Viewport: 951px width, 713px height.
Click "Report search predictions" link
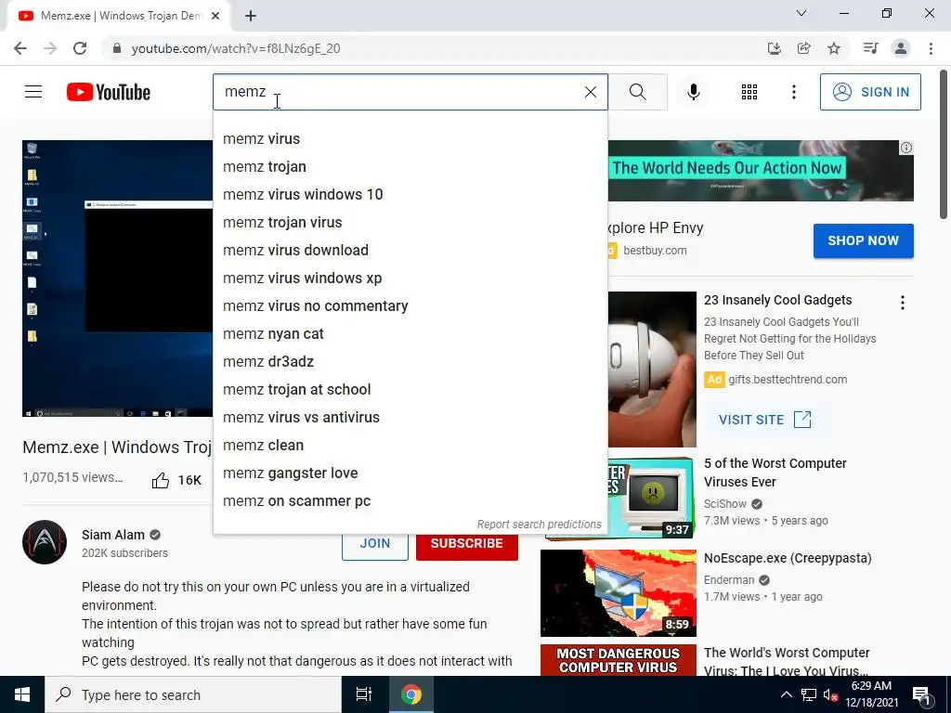540,525
